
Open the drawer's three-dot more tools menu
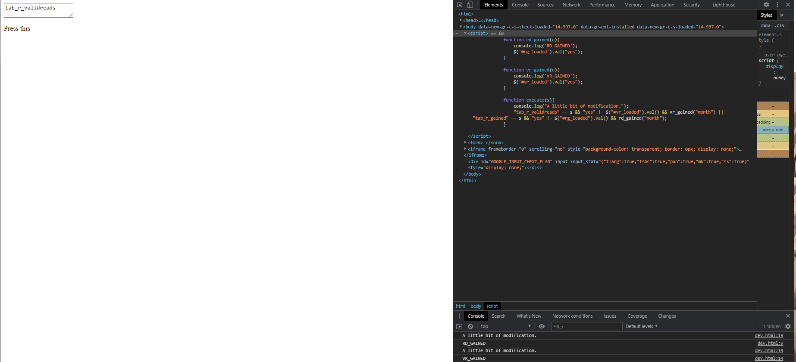[459, 316]
